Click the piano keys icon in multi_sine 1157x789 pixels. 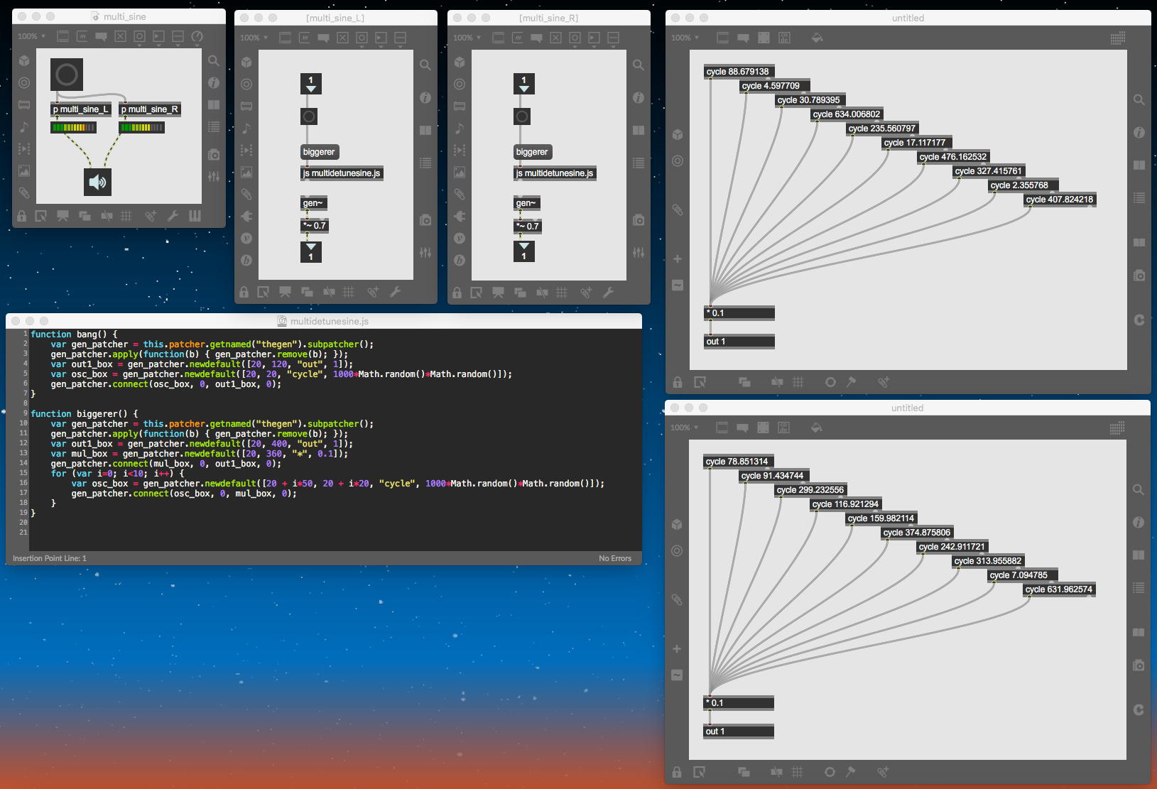tap(195, 216)
